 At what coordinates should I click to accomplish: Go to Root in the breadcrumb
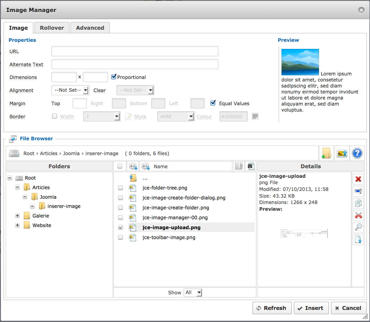pyautogui.click(x=29, y=153)
